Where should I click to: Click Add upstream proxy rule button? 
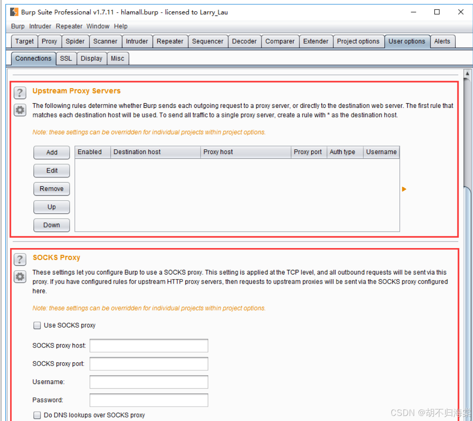coord(52,152)
